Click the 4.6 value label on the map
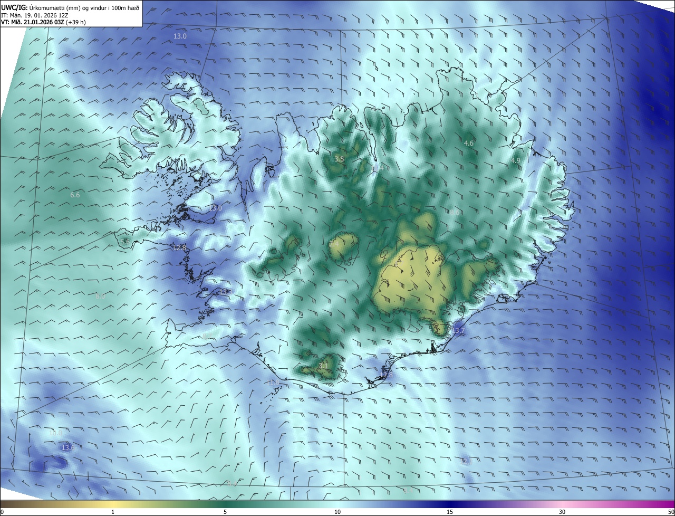The width and height of the screenshot is (675, 516). pyautogui.click(x=468, y=143)
